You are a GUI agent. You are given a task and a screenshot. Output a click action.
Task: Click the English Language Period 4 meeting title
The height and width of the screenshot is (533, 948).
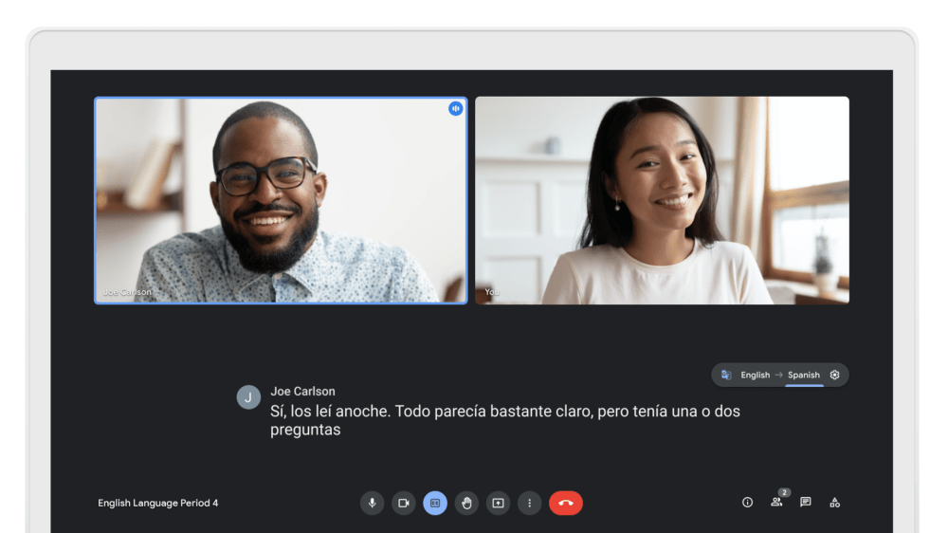coord(158,503)
